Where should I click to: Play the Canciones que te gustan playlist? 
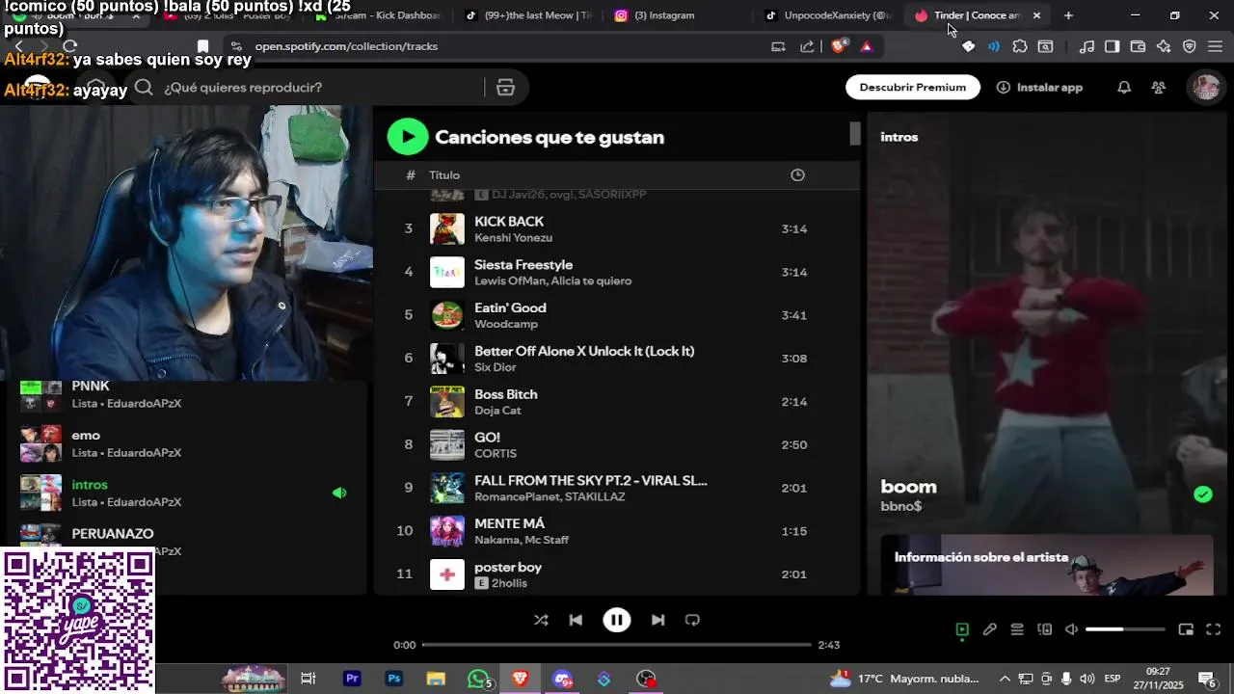[x=408, y=137]
